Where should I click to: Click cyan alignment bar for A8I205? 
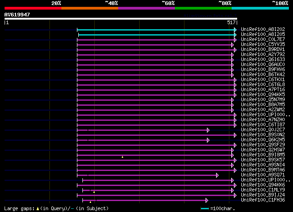click(157, 35)
